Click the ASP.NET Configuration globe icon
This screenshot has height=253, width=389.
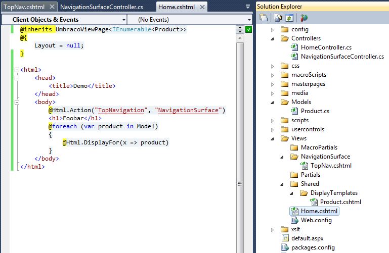tap(304, 18)
